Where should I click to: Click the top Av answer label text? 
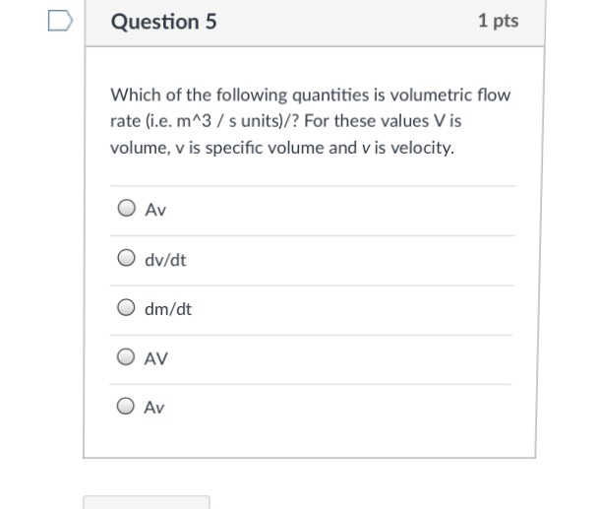(155, 209)
